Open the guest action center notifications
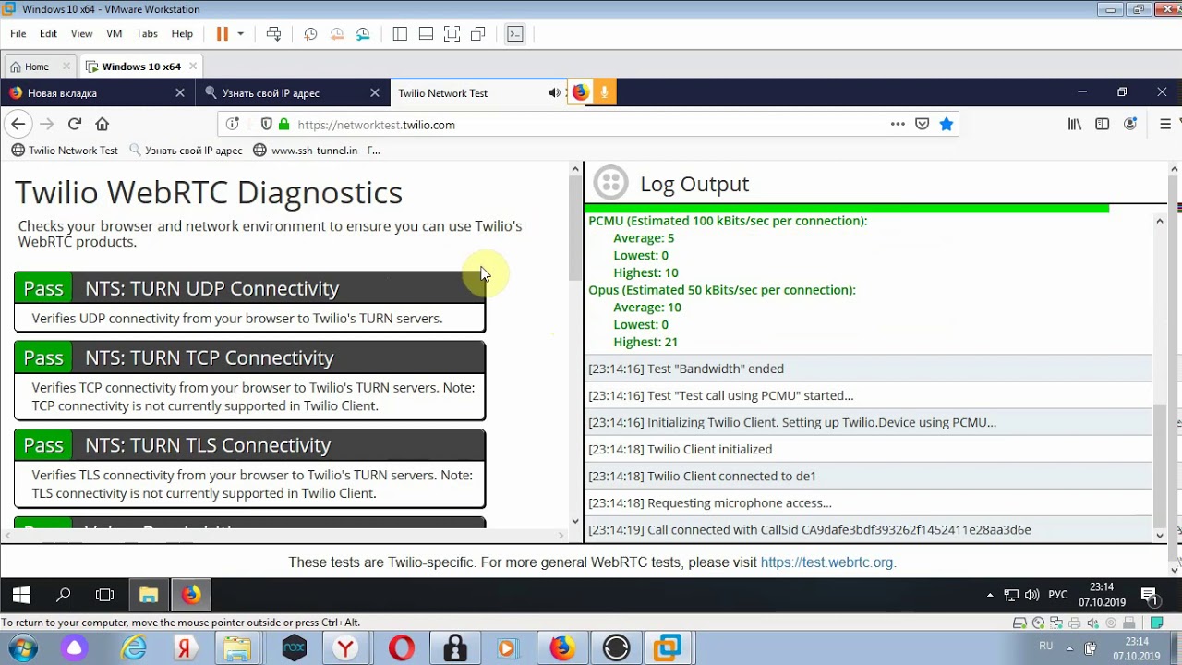 pyautogui.click(x=1150, y=595)
